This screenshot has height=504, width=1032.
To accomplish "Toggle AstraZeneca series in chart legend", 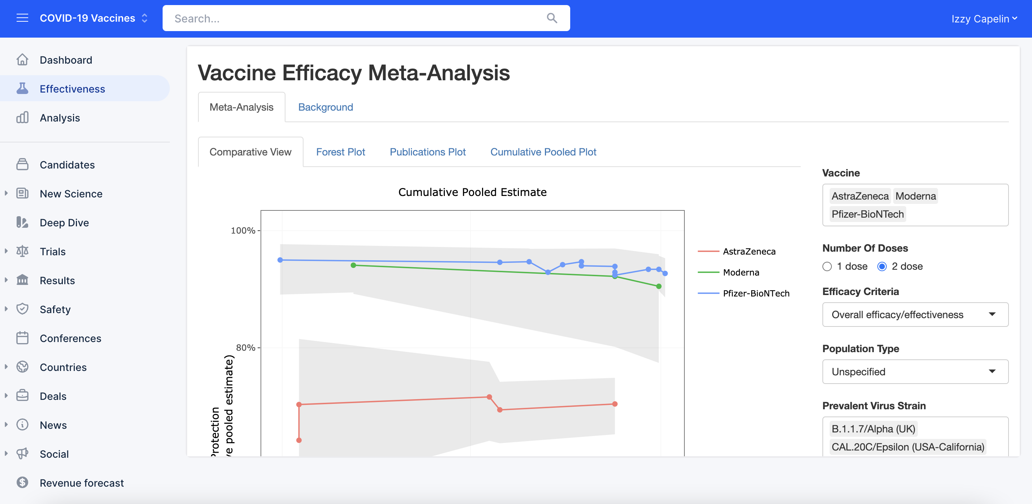I will point(748,251).
